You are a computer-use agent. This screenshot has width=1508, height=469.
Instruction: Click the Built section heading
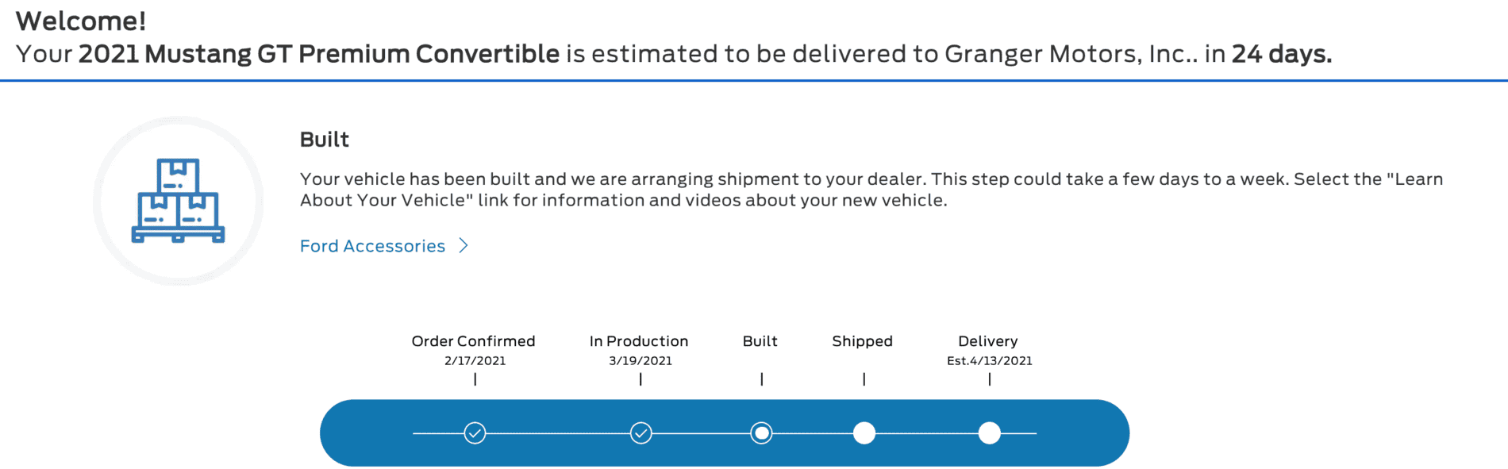point(324,140)
